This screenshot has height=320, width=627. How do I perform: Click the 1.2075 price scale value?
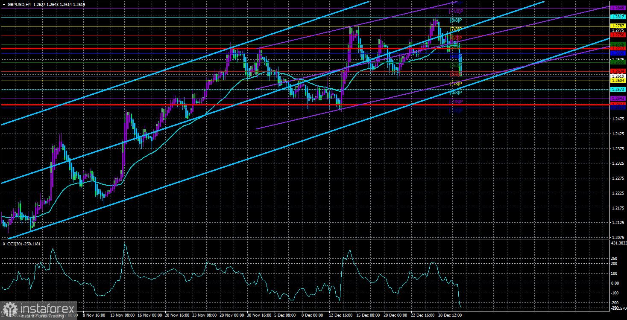[618, 237]
